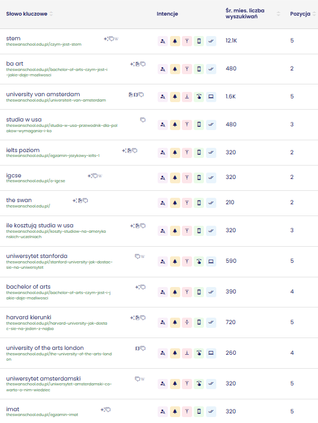Click the map SERP icon beside university van amsterdam
Screen dimensions: 318x423
(136, 95)
